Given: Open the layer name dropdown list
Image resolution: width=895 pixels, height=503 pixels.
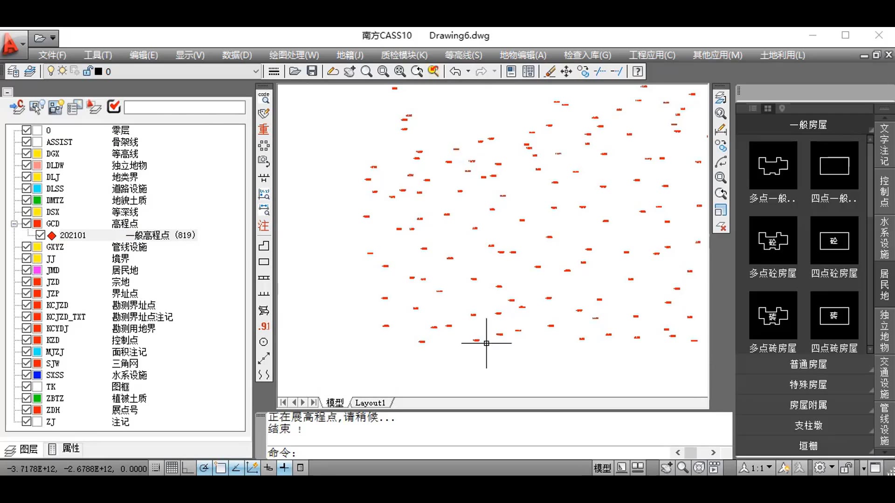Looking at the screenshot, I should tap(255, 71).
